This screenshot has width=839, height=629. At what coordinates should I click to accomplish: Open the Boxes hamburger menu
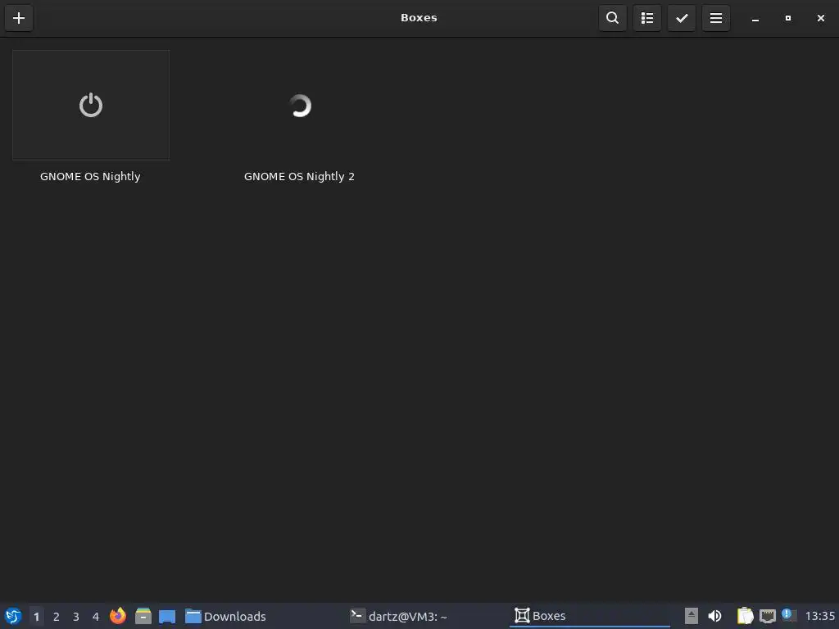[716, 18]
